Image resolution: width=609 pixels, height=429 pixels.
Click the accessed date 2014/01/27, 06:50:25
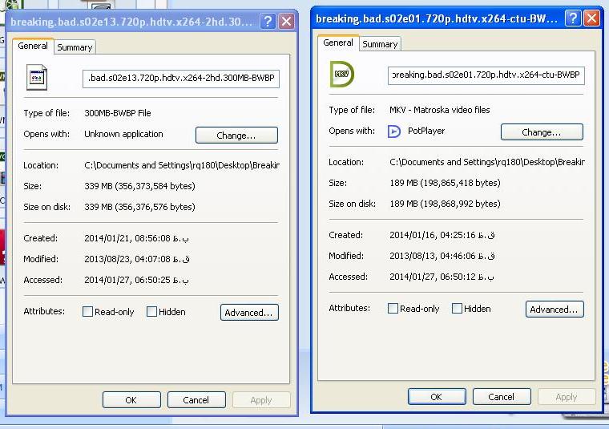point(136,280)
